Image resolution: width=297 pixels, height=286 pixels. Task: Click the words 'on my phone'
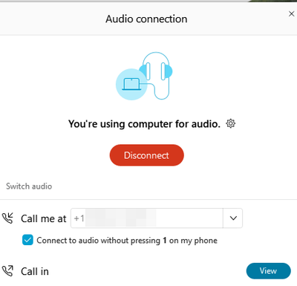pyautogui.click(x=193, y=241)
